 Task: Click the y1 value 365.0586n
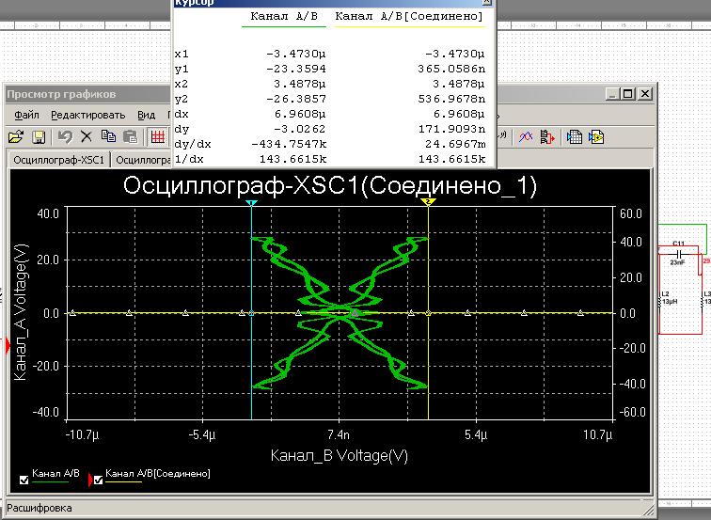point(451,69)
